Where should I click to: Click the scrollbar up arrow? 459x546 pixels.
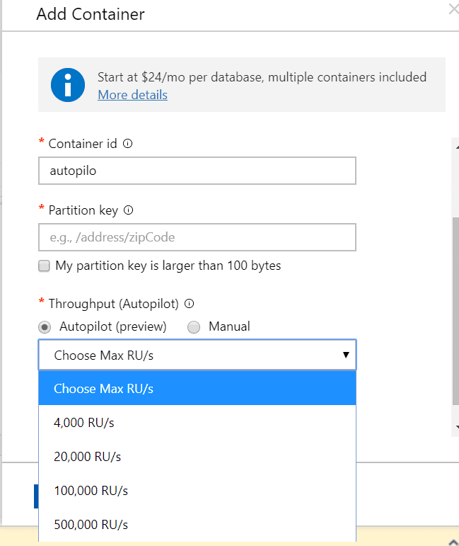click(457, 147)
